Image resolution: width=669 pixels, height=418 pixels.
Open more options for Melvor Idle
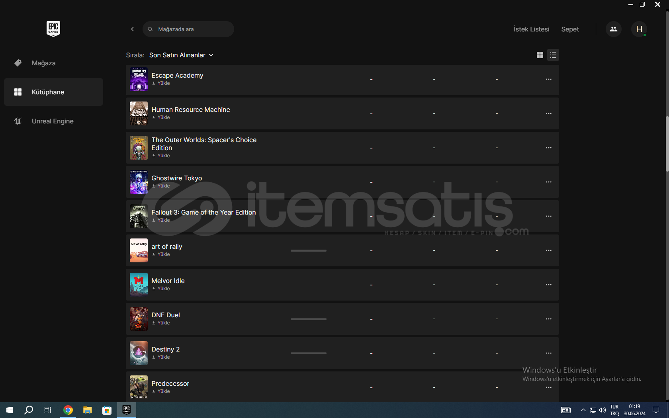click(549, 285)
